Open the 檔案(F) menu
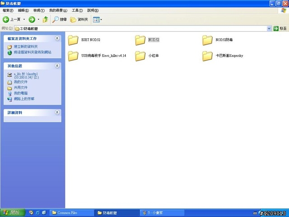 [x=8, y=10]
